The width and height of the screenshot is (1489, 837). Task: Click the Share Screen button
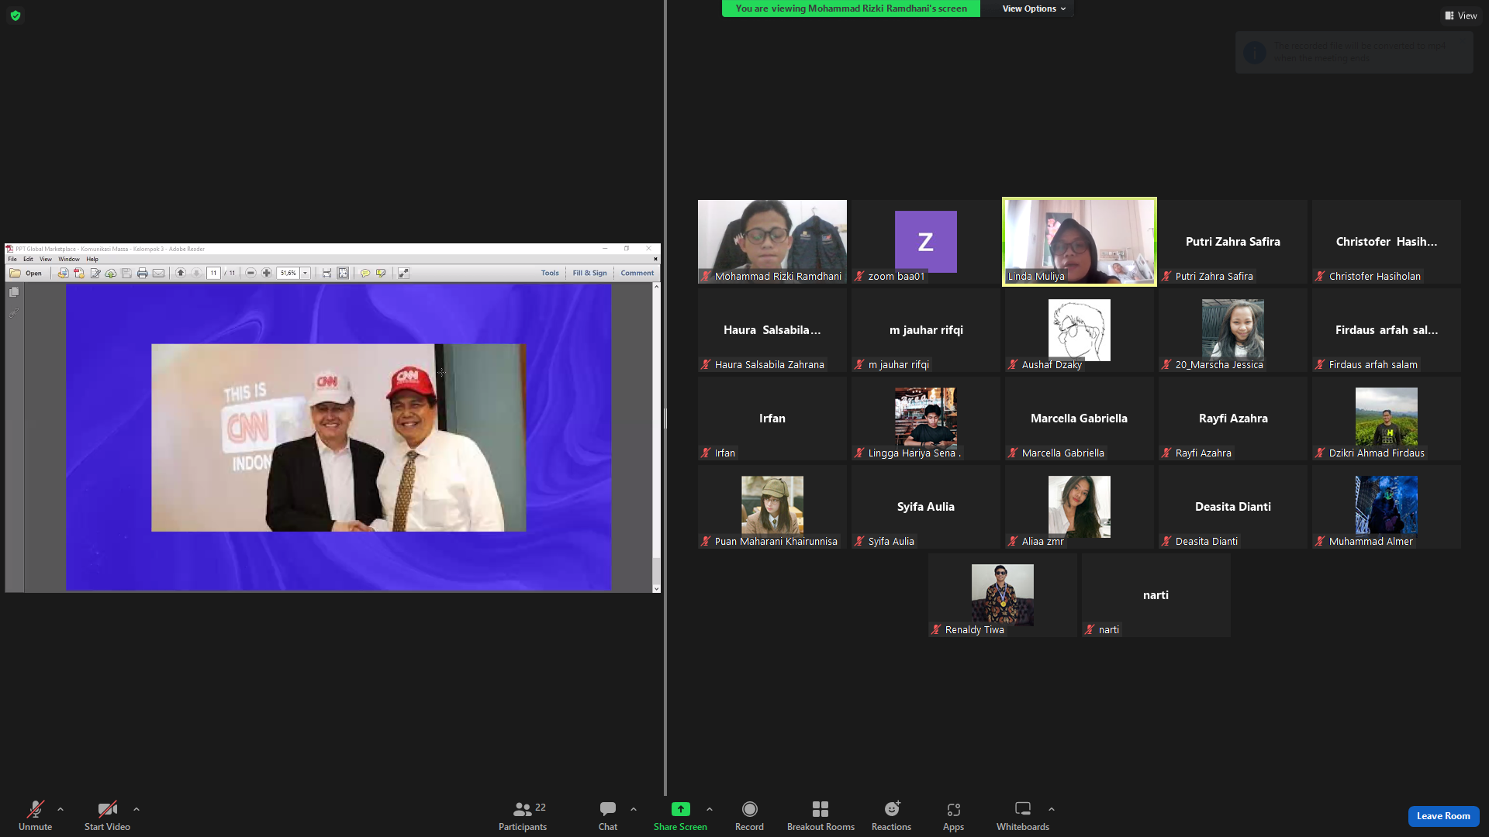[x=680, y=816]
